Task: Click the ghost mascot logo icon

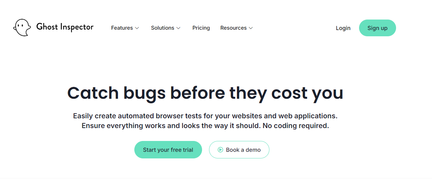Action: point(22,28)
